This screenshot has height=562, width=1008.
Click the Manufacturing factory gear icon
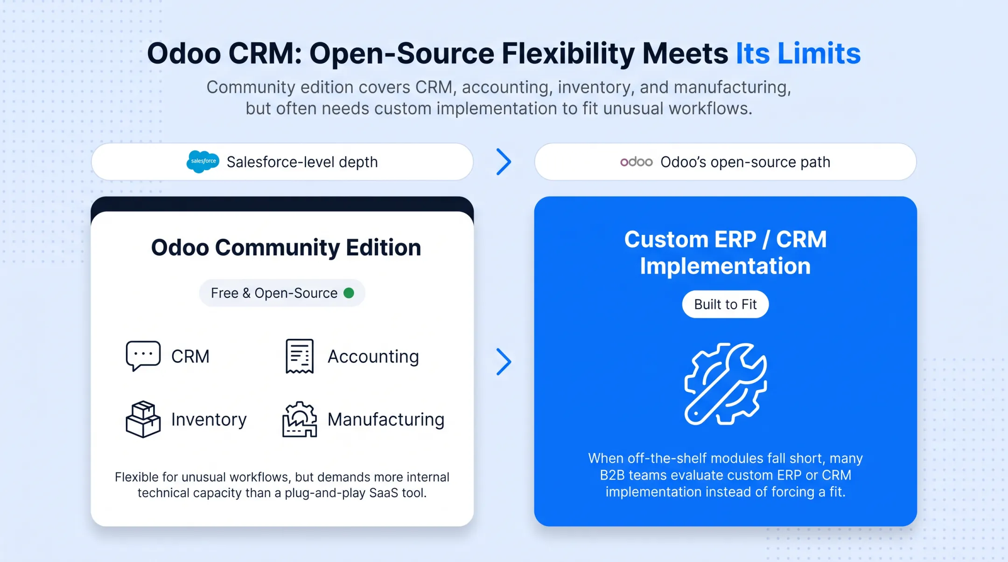pyautogui.click(x=300, y=419)
